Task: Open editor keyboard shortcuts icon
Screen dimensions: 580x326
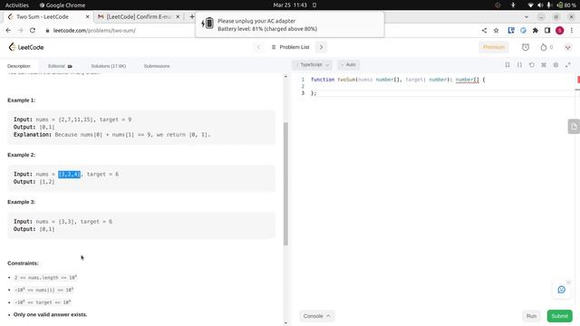Action: 544,64
